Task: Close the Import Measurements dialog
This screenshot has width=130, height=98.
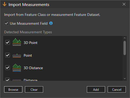Action: 124,4
